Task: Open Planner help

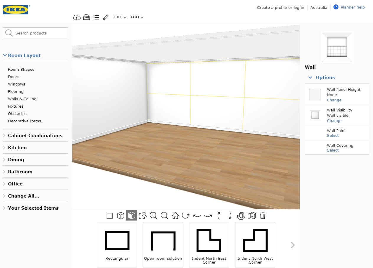Action: (352, 7)
